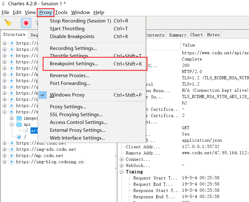Collapse the api folder node
The image size is (249, 202).
point(12,125)
